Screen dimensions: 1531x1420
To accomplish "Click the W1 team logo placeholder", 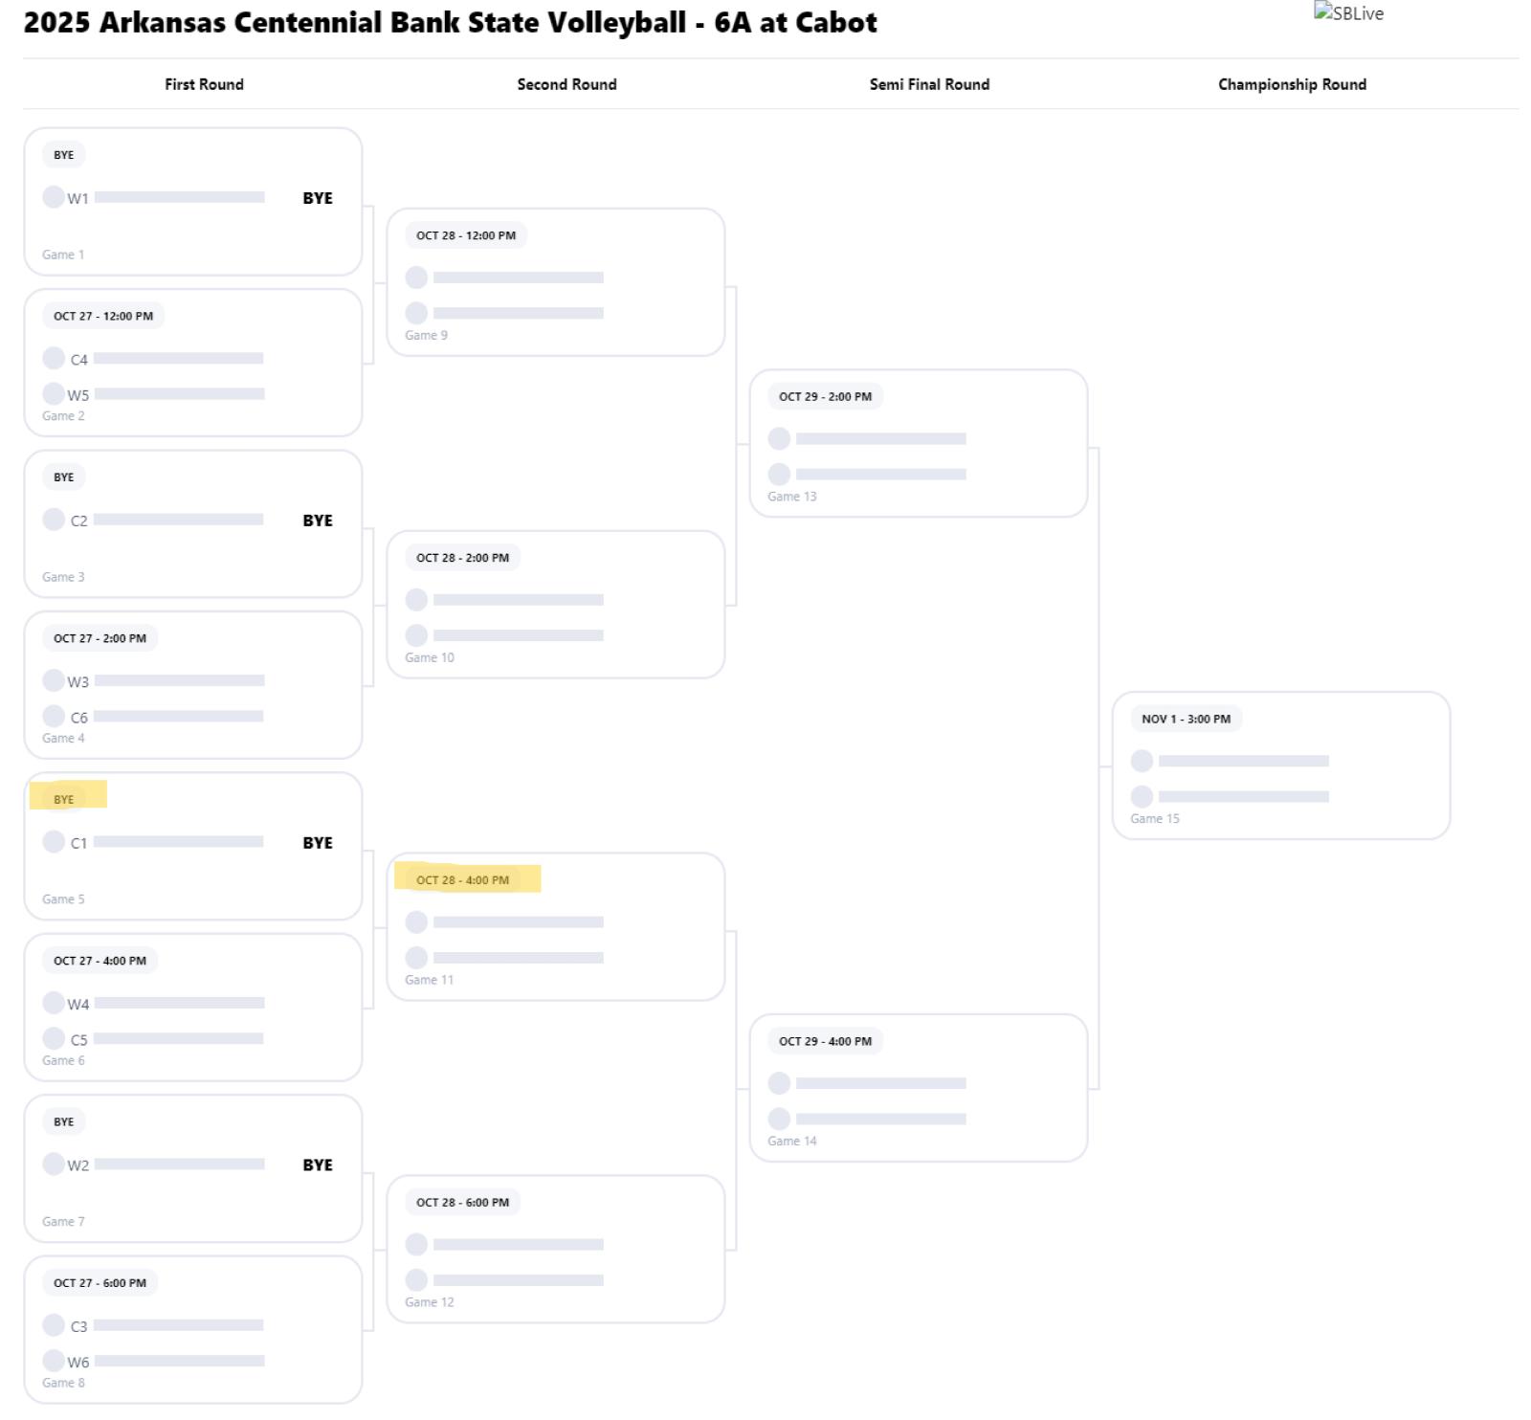I will 54,197.
